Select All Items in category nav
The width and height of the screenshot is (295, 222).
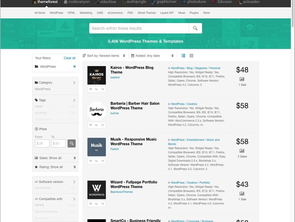[x=40, y=13]
